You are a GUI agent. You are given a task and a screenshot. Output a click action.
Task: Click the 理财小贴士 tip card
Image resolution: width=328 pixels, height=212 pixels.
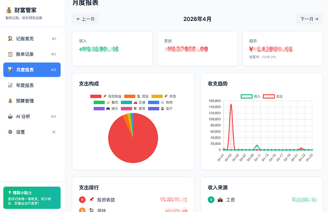32,198
